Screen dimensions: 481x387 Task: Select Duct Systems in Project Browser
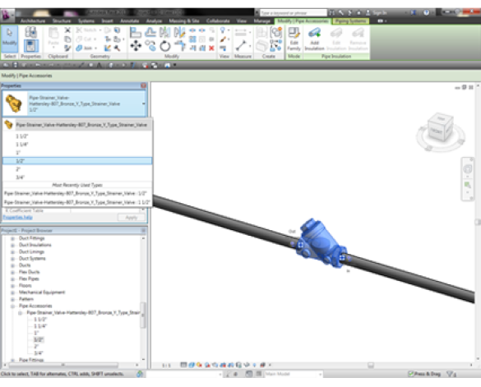click(32, 259)
